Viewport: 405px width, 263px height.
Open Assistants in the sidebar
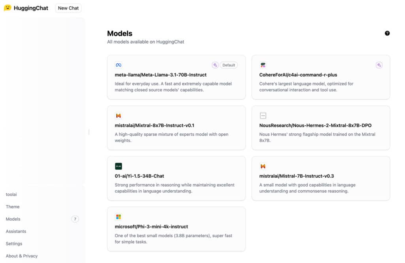click(16, 231)
